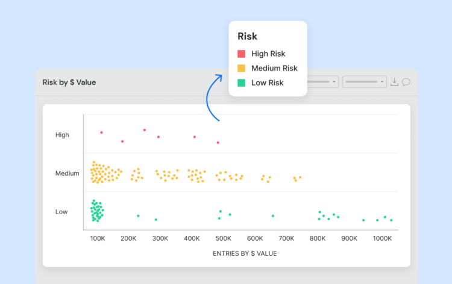The image size is (452, 284).
Task: Click the green Low Risk legend swatch
Action: pyautogui.click(x=242, y=83)
